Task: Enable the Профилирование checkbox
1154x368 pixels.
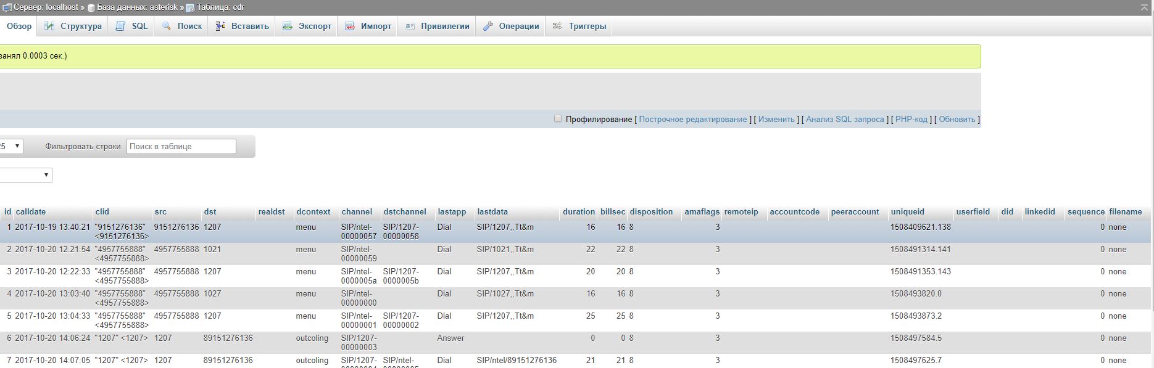Action: (558, 119)
